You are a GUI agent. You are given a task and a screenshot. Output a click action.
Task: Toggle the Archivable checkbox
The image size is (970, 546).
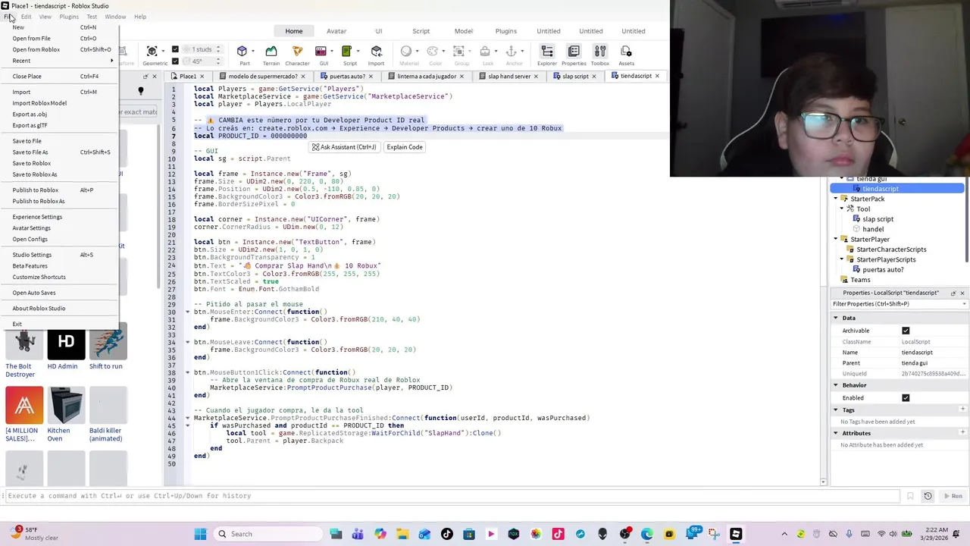tap(906, 331)
